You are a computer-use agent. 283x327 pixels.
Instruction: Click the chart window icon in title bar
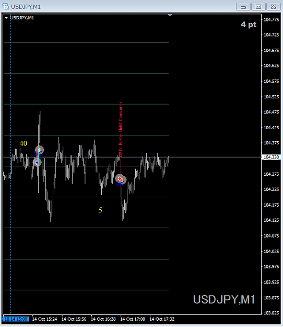click(5, 7)
